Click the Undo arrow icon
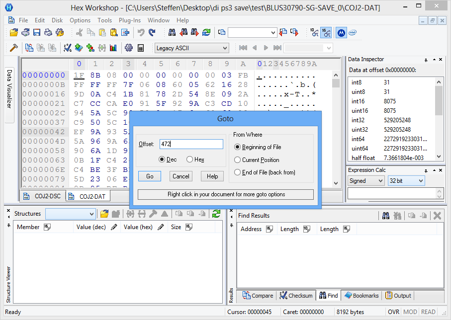 (x=141, y=33)
